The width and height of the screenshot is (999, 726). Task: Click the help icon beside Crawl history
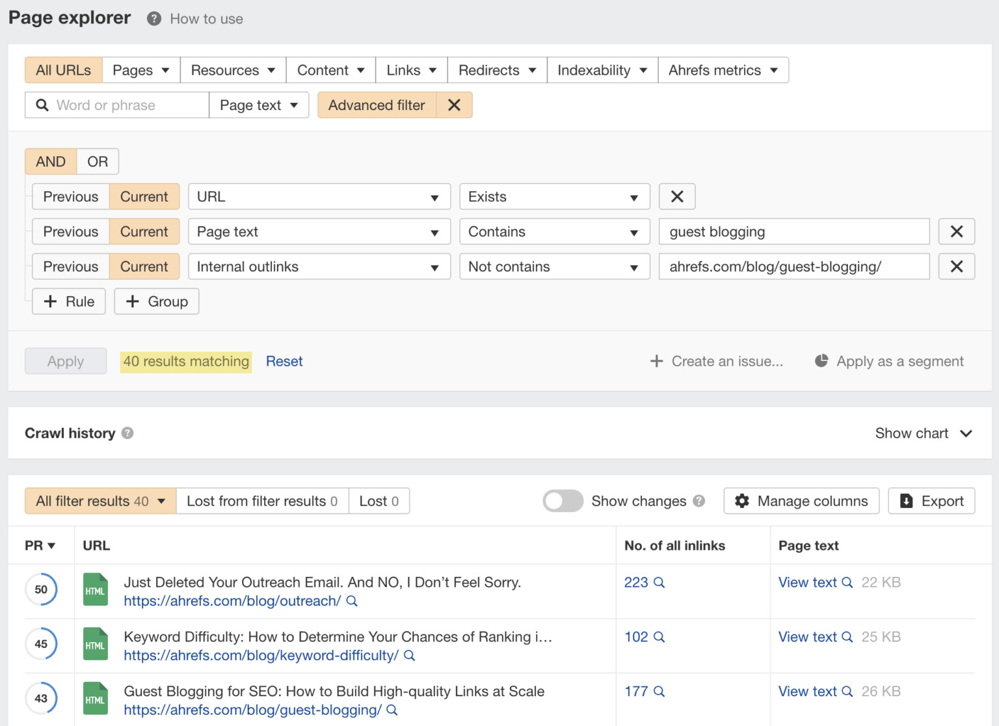[x=127, y=433]
